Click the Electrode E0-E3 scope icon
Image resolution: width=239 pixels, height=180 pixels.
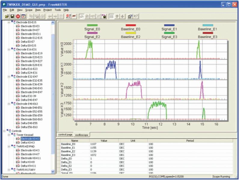click(x=18, y=26)
